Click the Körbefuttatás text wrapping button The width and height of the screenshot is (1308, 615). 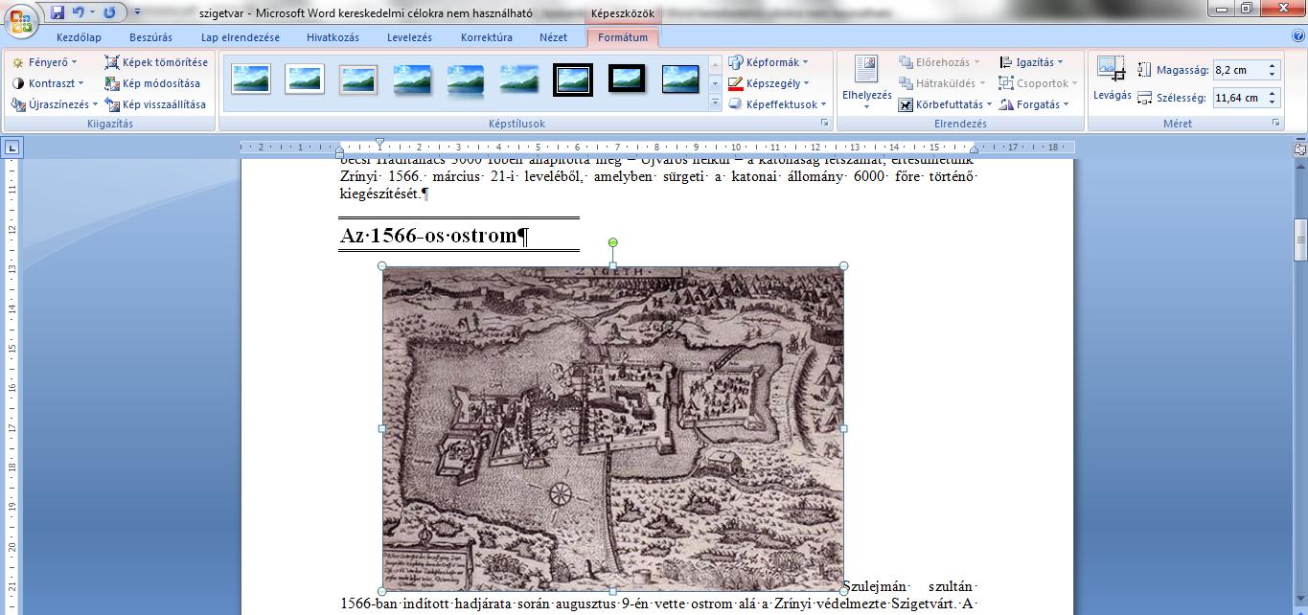pyautogui.click(x=946, y=104)
